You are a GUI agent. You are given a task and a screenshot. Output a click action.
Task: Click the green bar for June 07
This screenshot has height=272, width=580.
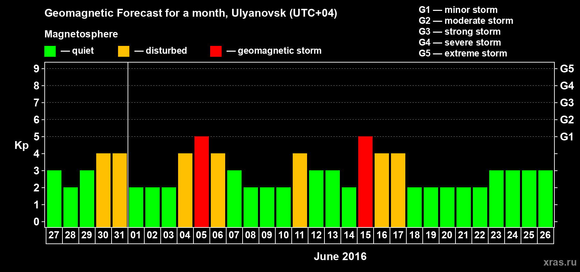[234, 199]
